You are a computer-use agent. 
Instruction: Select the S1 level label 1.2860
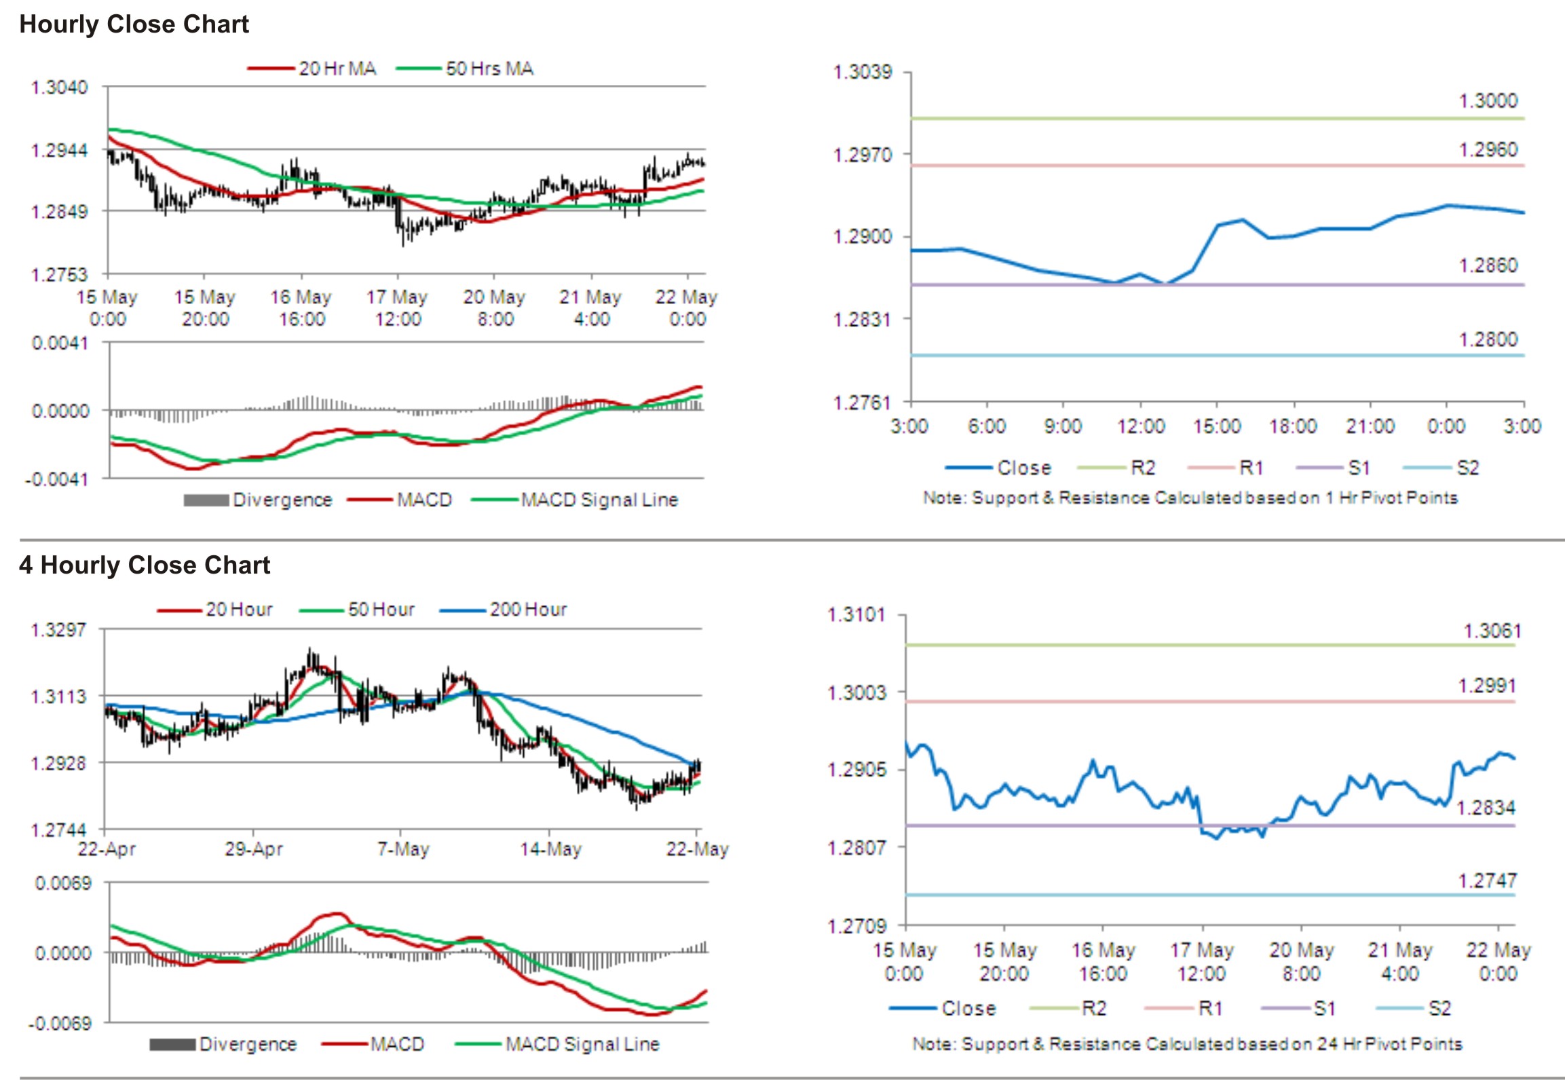coord(1488,265)
